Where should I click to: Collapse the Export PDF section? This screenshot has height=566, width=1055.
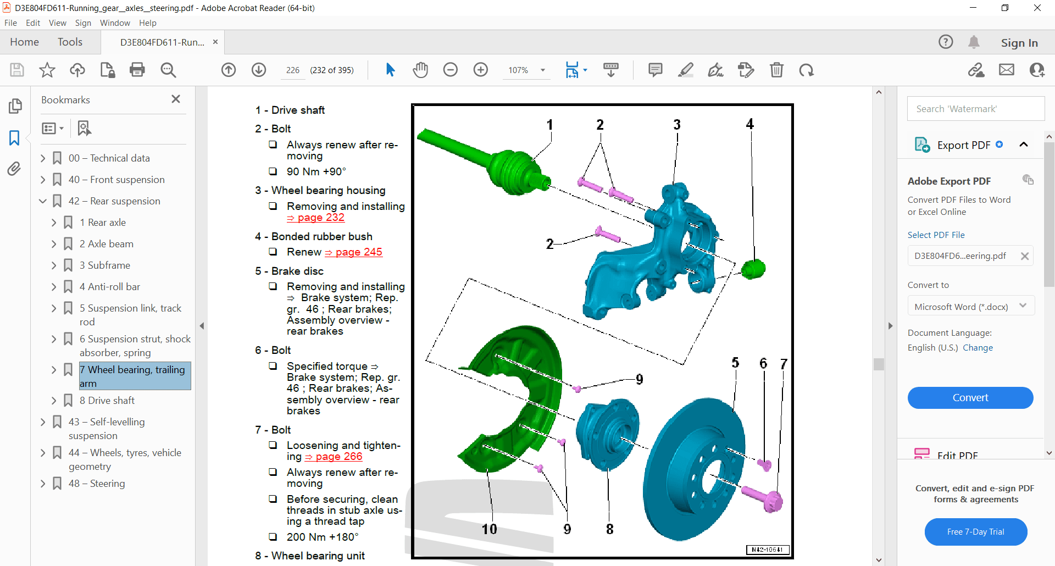(x=1023, y=145)
